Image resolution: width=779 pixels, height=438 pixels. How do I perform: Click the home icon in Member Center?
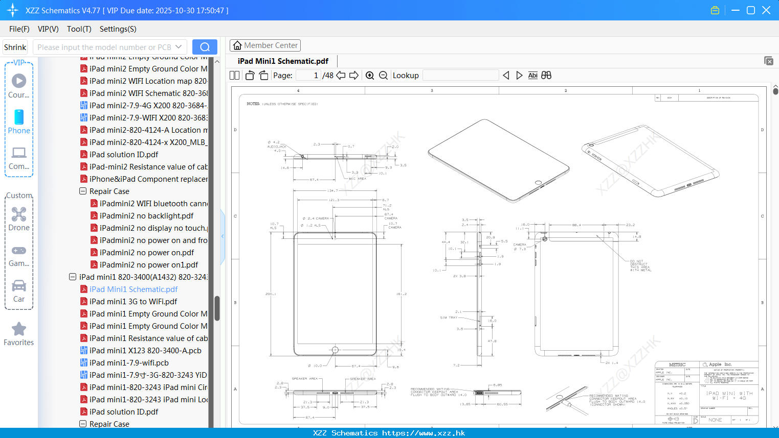237,45
